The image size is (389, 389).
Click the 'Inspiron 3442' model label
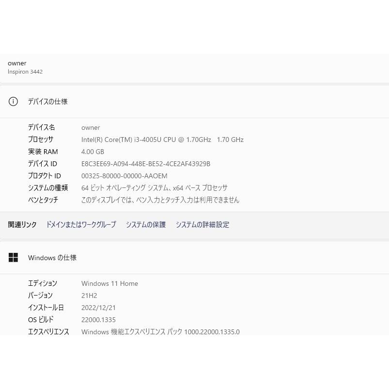(25, 72)
